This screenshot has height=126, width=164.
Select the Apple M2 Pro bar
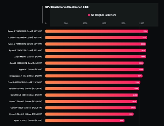(95, 57)
